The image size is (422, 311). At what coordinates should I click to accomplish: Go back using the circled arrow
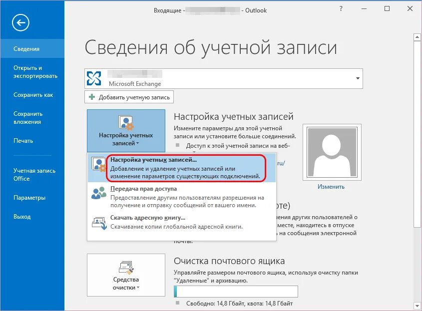pos(20,22)
